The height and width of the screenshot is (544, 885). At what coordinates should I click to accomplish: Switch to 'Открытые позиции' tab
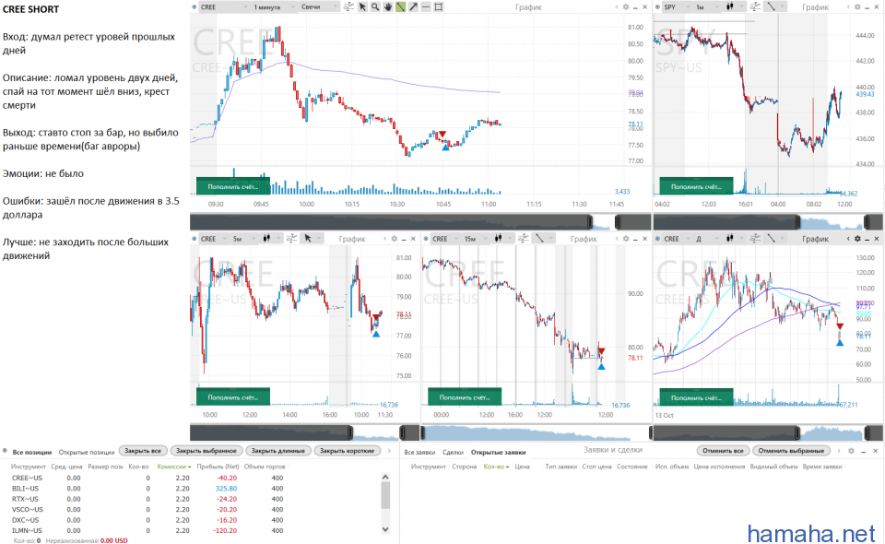[x=87, y=452]
